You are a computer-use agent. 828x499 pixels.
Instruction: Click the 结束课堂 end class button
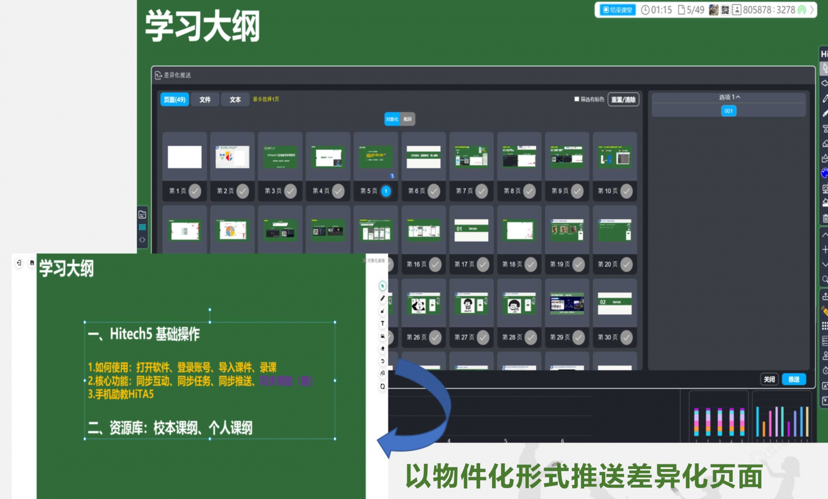617,10
